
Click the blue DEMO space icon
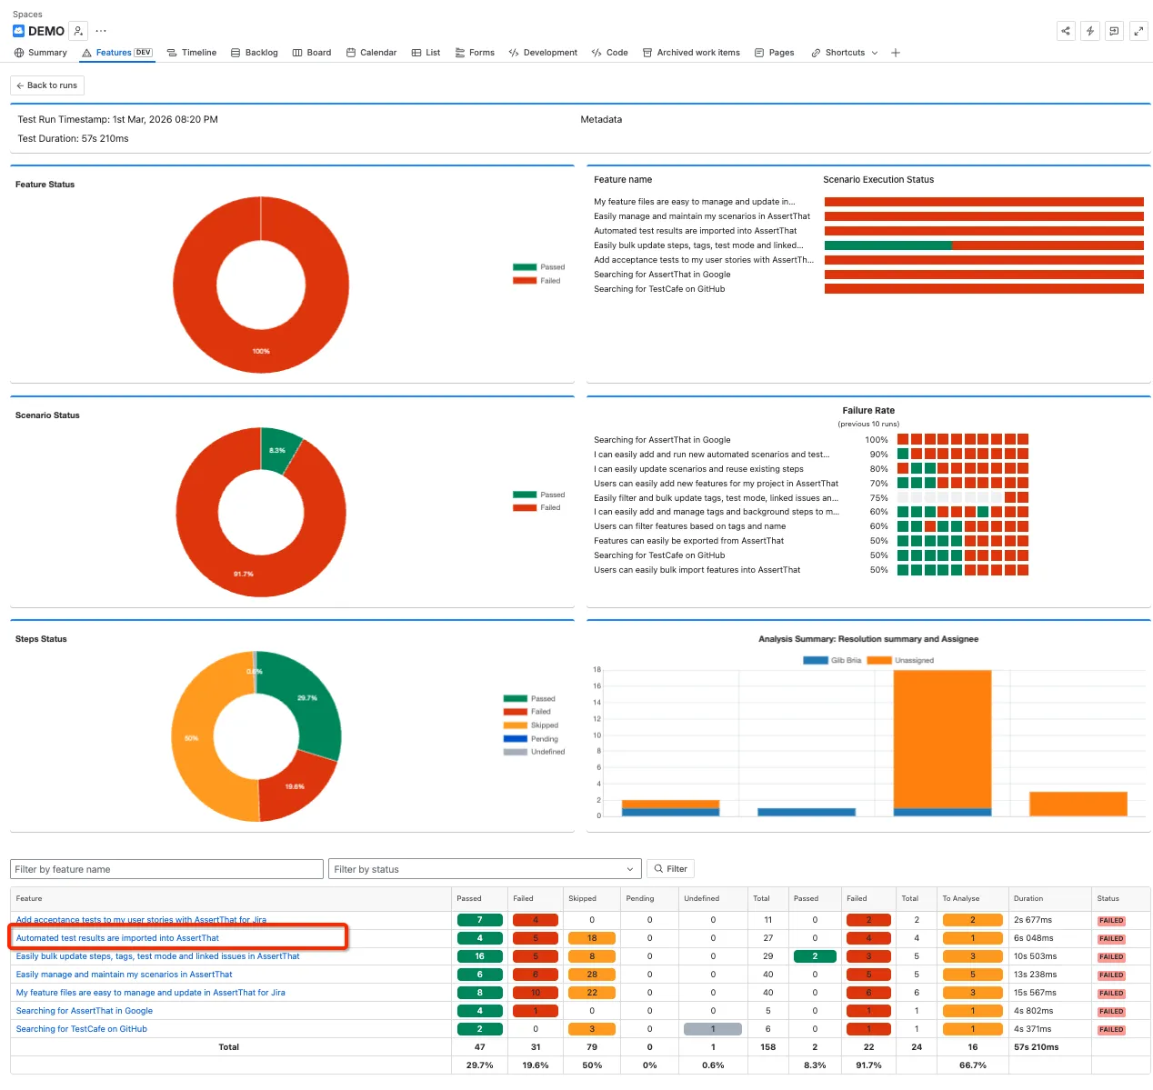(19, 31)
